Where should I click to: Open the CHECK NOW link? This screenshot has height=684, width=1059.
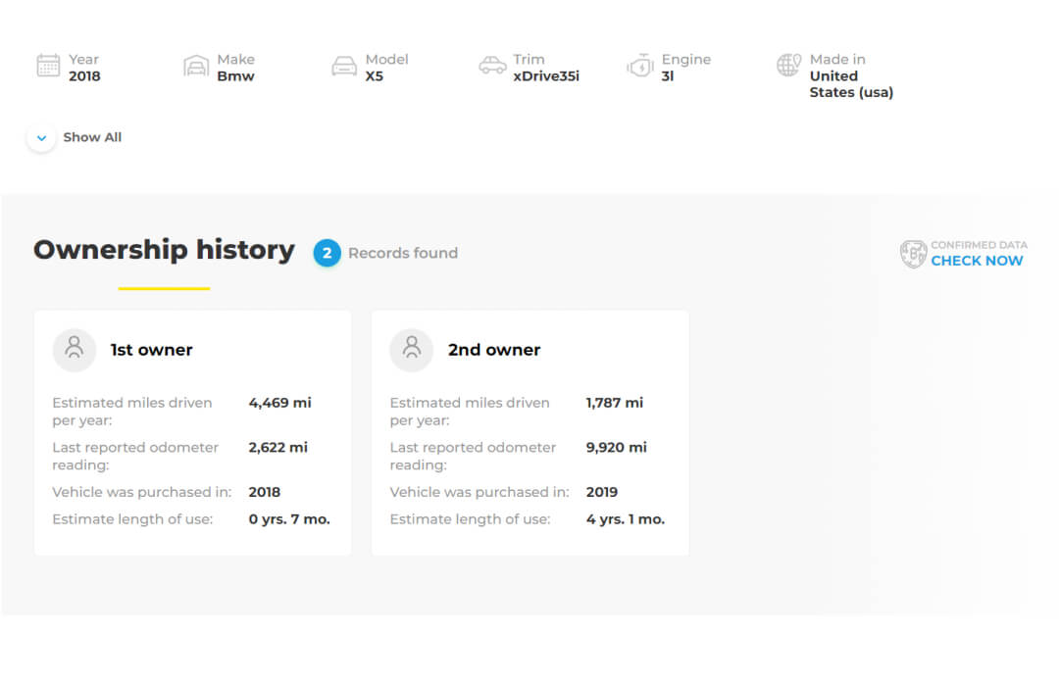977,261
